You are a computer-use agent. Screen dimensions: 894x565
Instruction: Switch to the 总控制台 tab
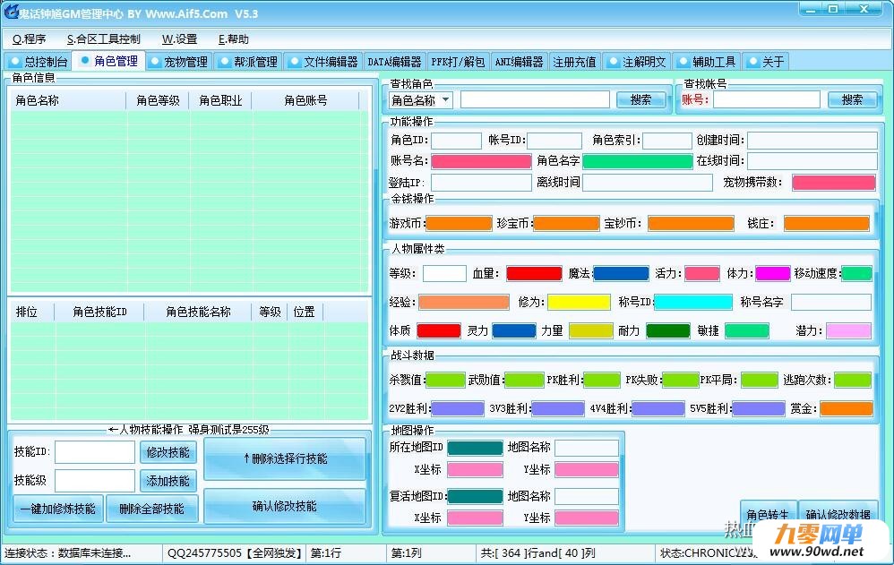click(39, 62)
